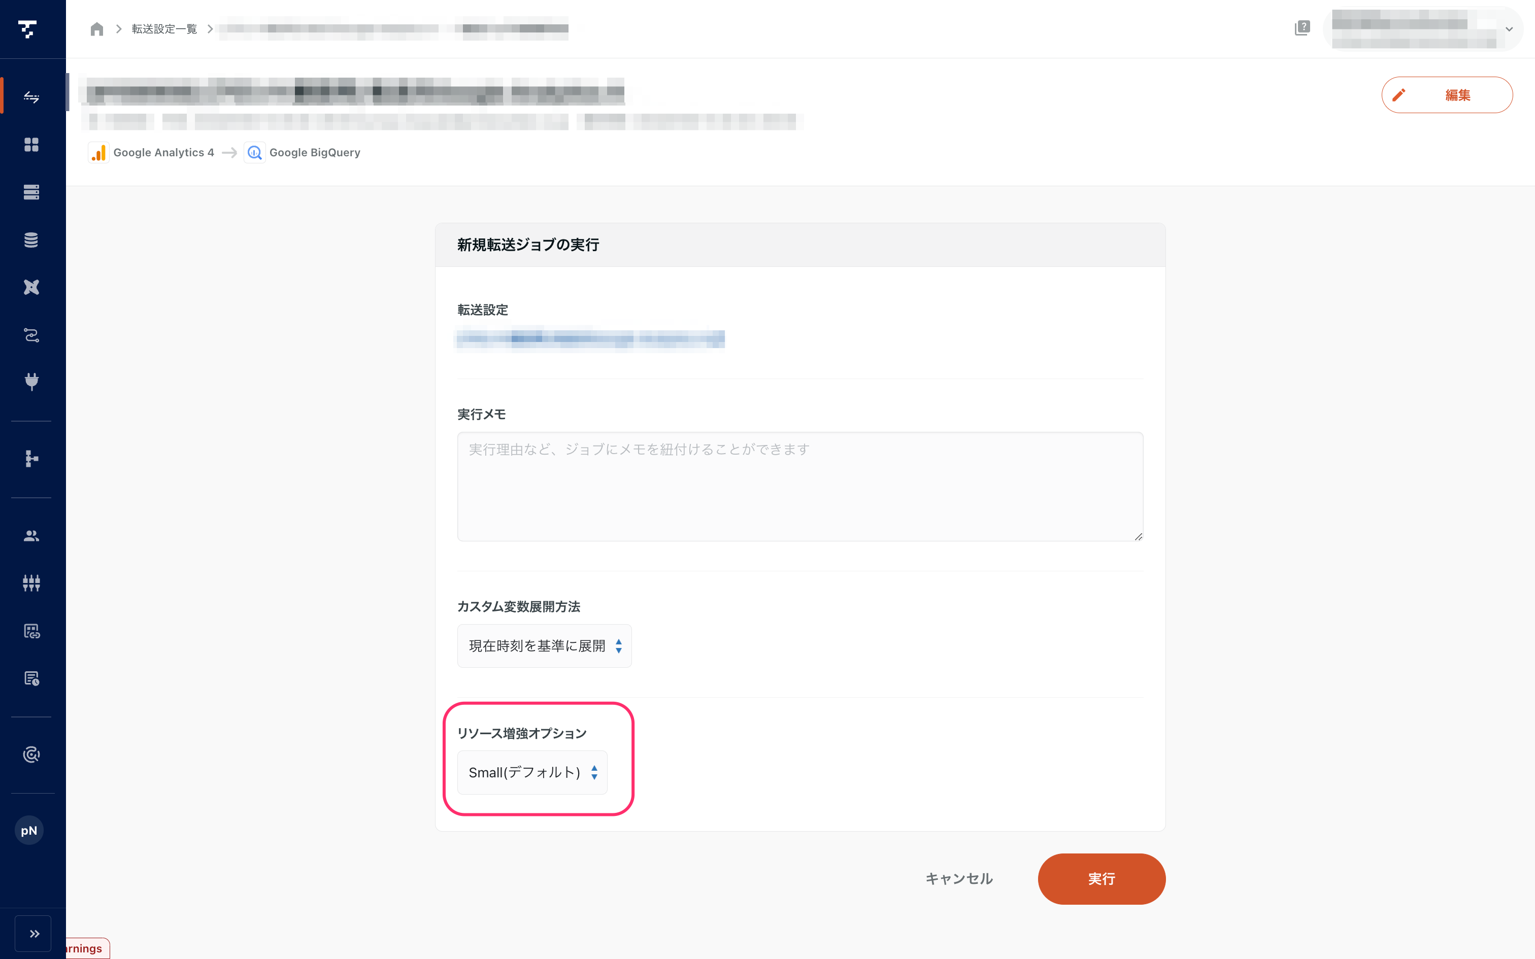Click the 転送設定一覧 breadcrumb tab

click(x=164, y=29)
